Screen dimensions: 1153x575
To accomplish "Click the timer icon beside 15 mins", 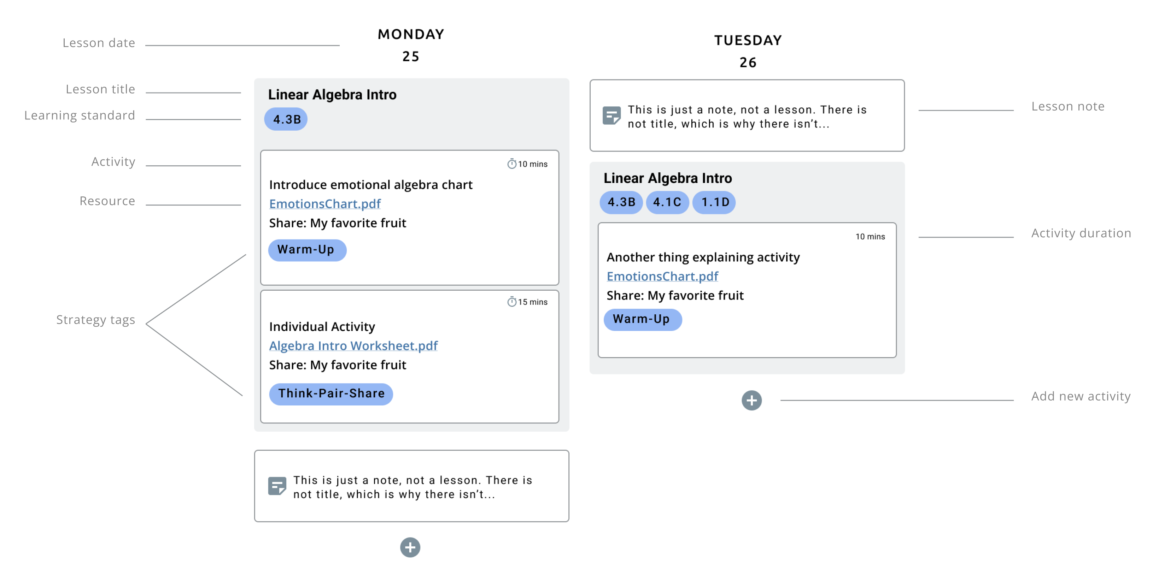I will point(511,302).
